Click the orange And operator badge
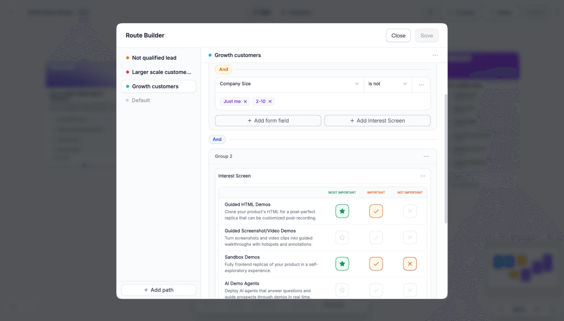This screenshot has width=564, height=321. (224, 70)
